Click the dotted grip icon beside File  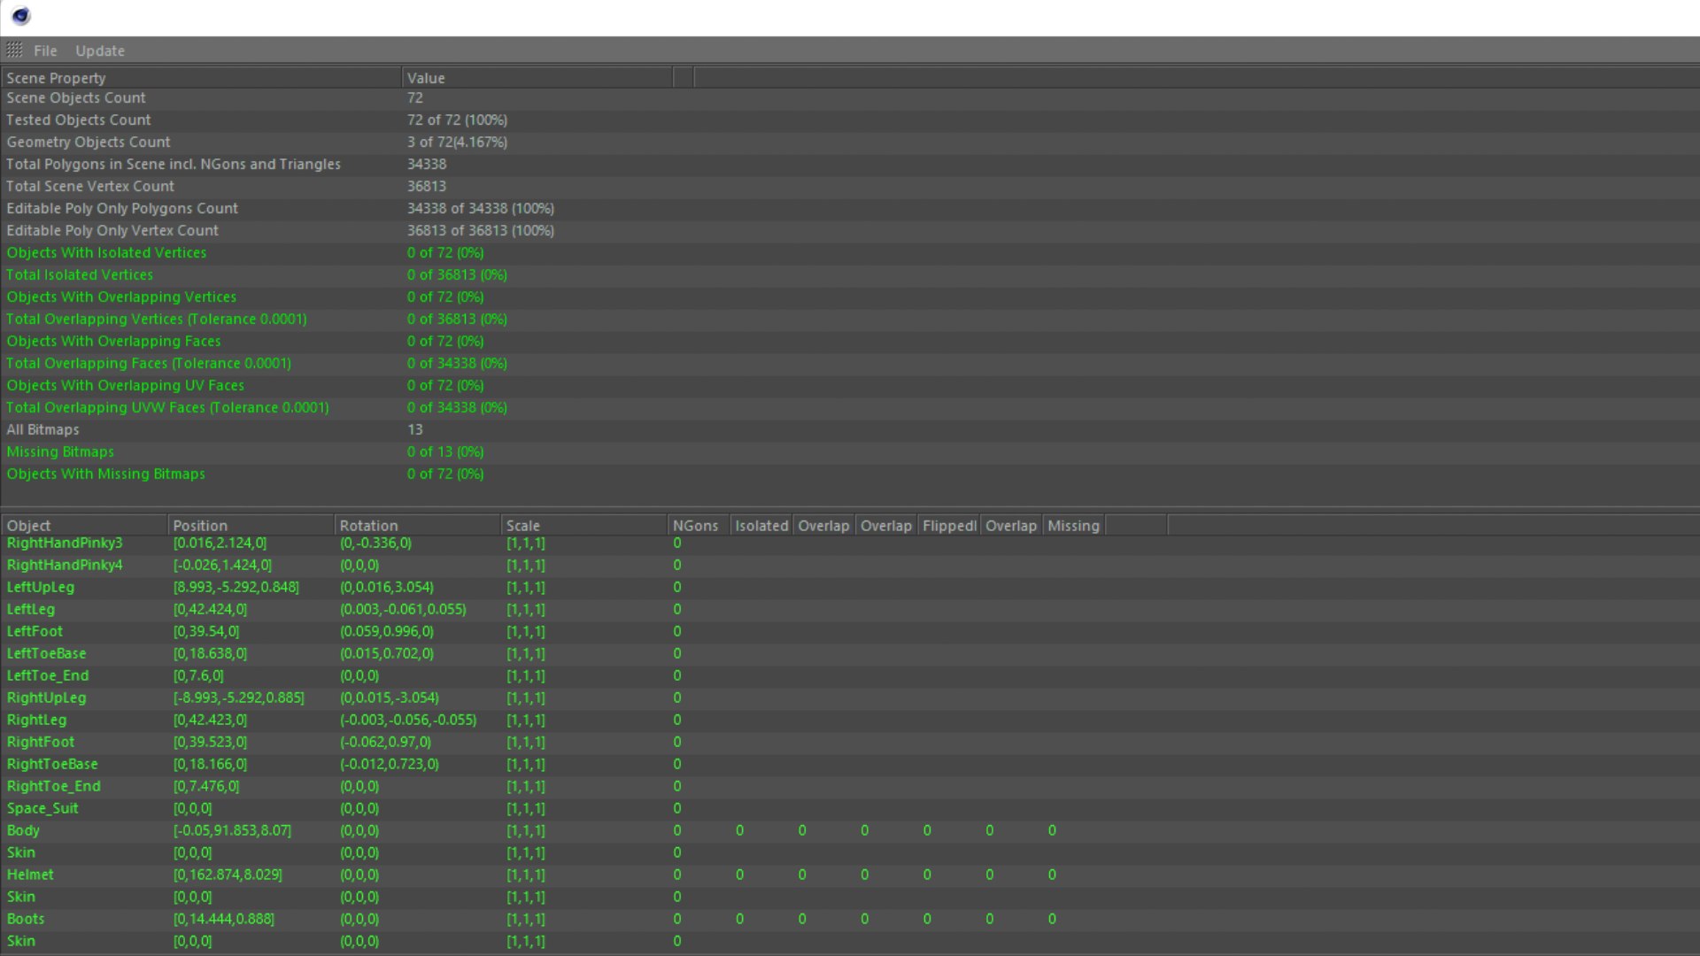14,50
